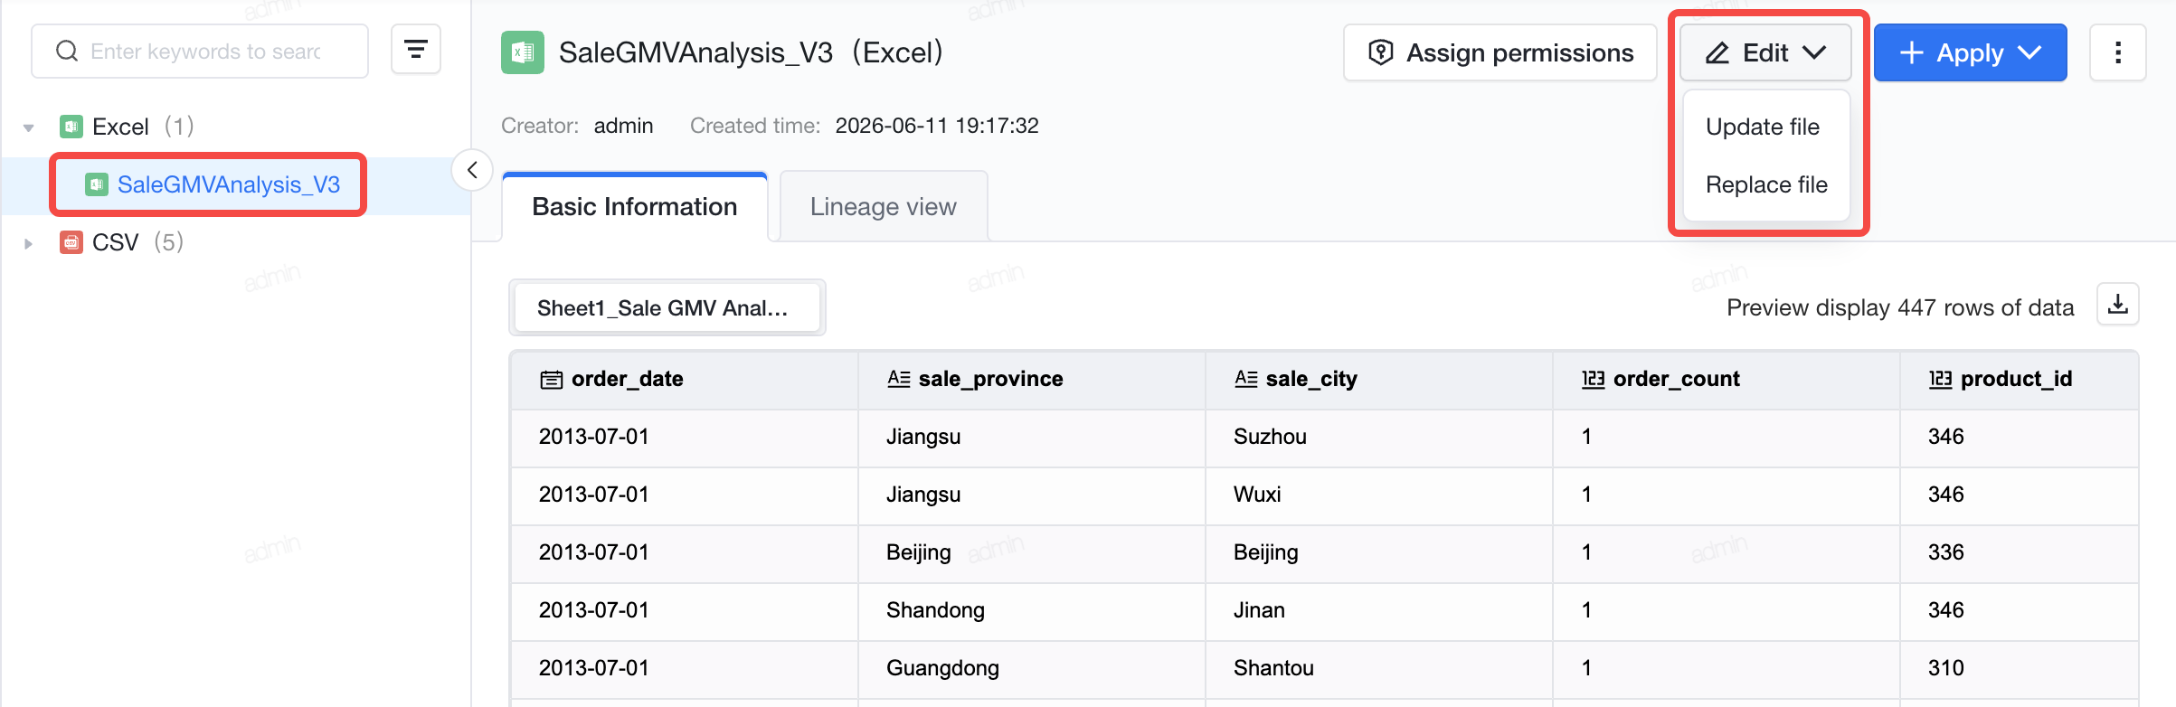Collapse the Excel tree group
2176x707 pixels.
[x=29, y=127]
